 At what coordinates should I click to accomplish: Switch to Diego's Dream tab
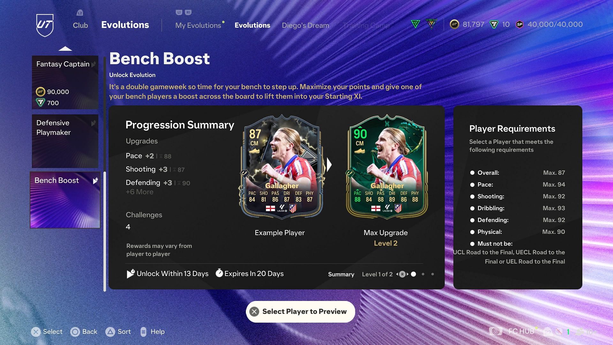(305, 25)
